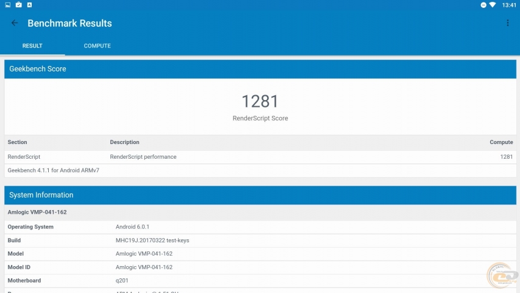This screenshot has width=520, height=293.
Task: Tap the Wi-Fi signal status icon
Action: (x=493, y=5)
